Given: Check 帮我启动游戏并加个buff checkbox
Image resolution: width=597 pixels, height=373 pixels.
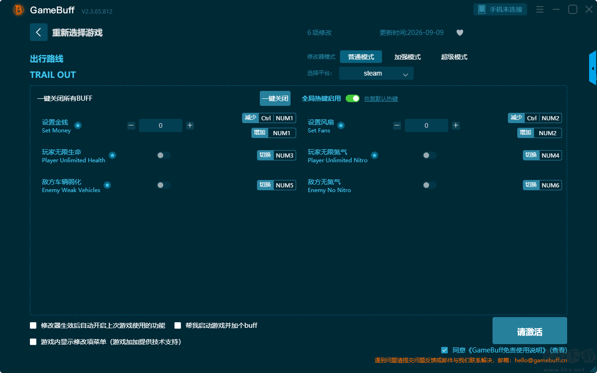Looking at the screenshot, I should click(178, 325).
